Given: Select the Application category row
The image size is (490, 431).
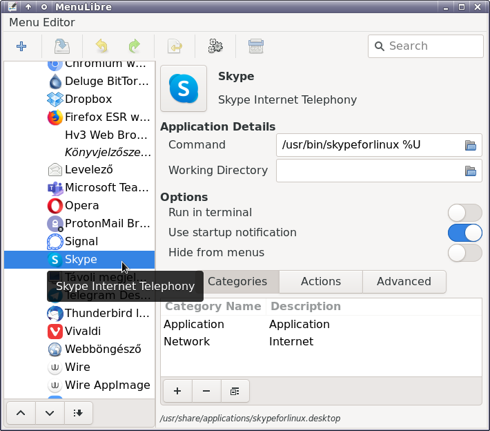Looking at the screenshot, I should pos(321,325).
